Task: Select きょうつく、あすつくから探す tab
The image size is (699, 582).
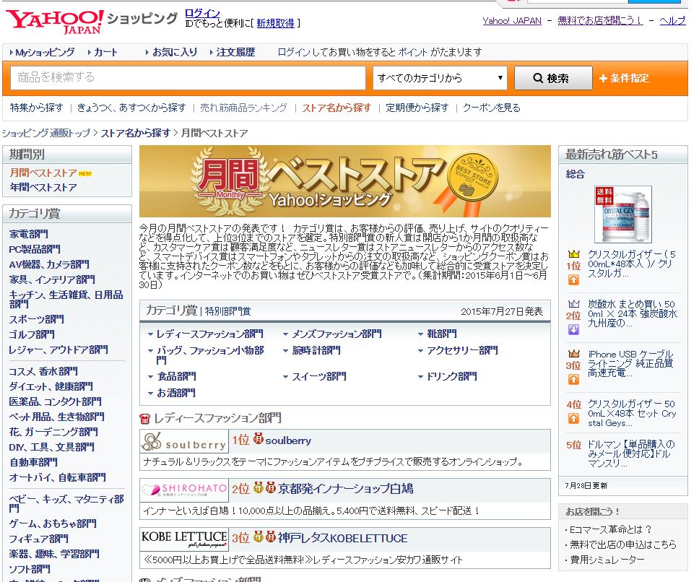Action: (131, 108)
